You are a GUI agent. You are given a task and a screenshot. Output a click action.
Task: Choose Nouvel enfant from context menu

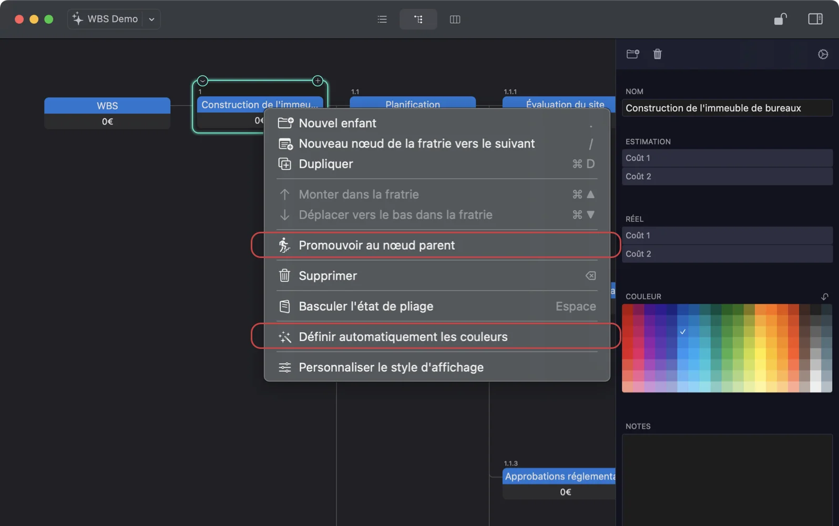click(x=337, y=123)
